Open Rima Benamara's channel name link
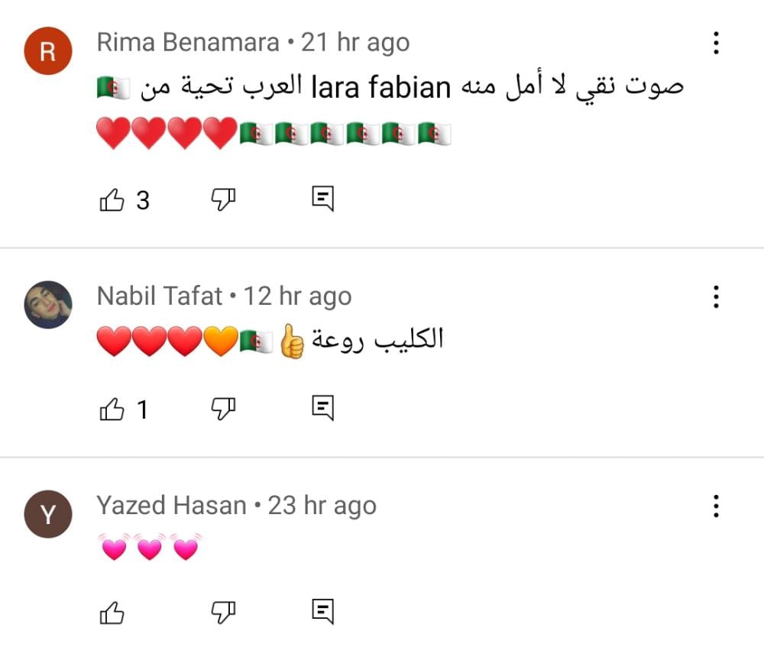The height and width of the screenshot is (657, 764). tap(188, 43)
